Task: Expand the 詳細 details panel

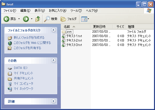Action: (x=54, y=101)
